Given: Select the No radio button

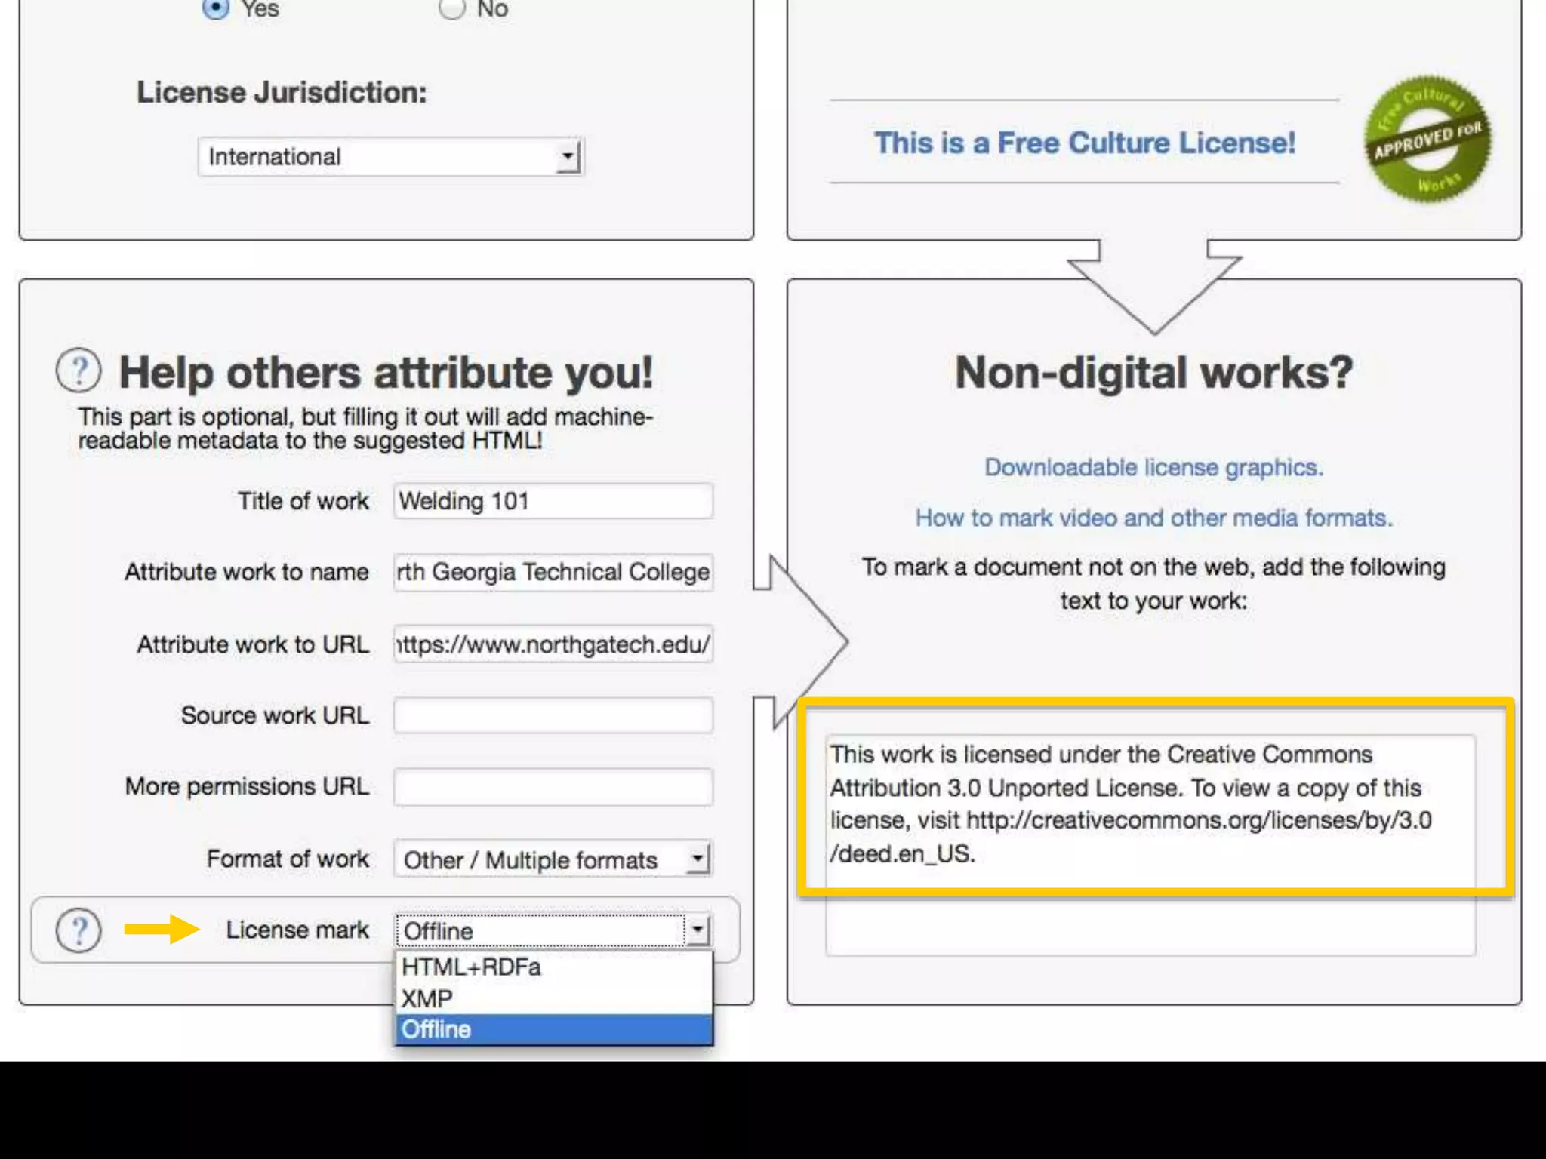Looking at the screenshot, I should [x=451, y=8].
